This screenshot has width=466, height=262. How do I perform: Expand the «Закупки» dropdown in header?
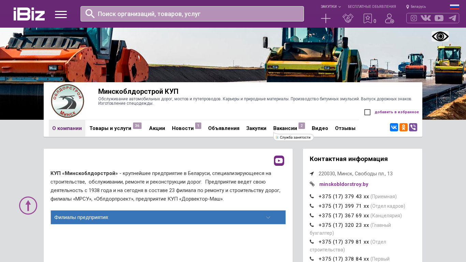[x=331, y=7]
